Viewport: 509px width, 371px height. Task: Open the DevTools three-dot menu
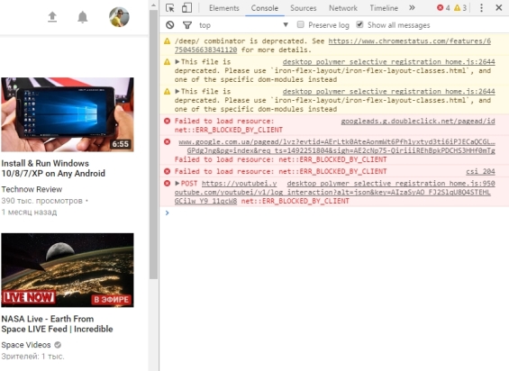(x=481, y=8)
